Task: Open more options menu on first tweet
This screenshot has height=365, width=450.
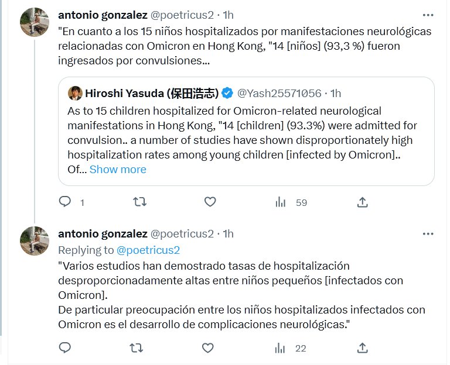Action: (x=428, y=15)
